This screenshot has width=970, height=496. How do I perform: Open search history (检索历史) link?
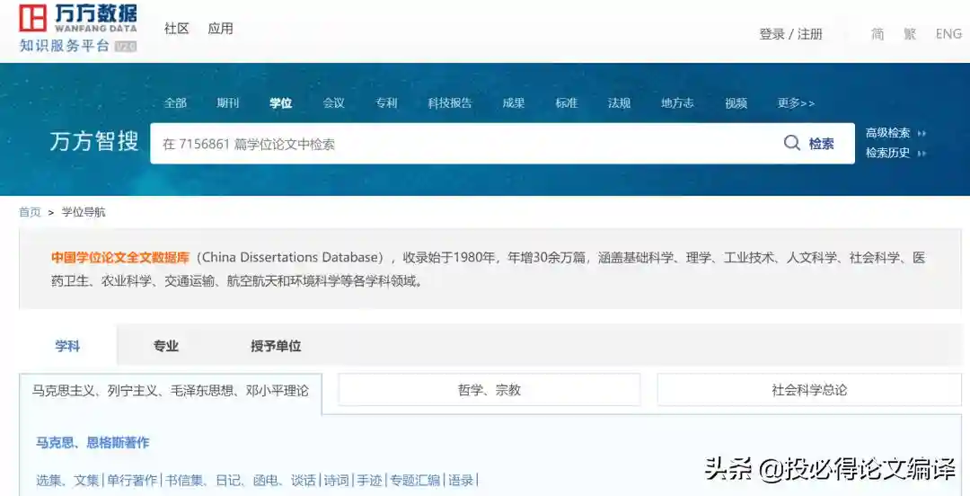tap(895, 153)
